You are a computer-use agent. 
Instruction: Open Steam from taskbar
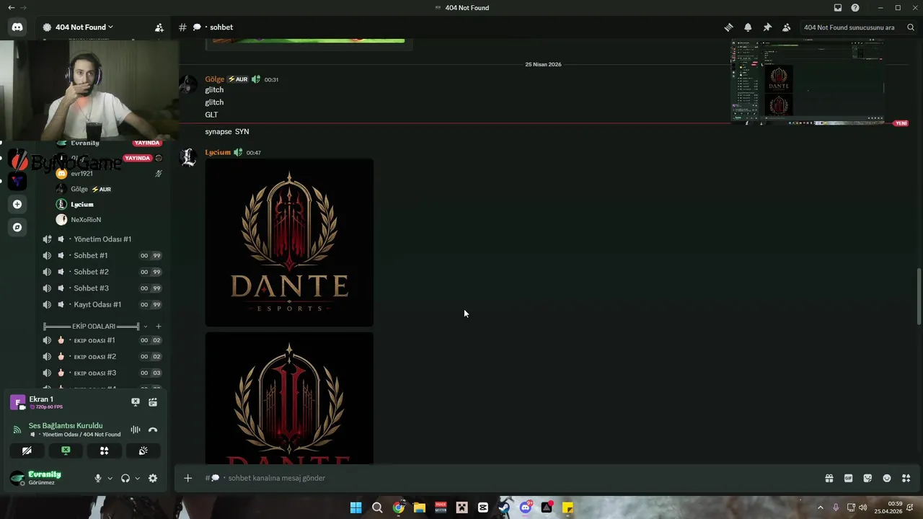point(504,507)
